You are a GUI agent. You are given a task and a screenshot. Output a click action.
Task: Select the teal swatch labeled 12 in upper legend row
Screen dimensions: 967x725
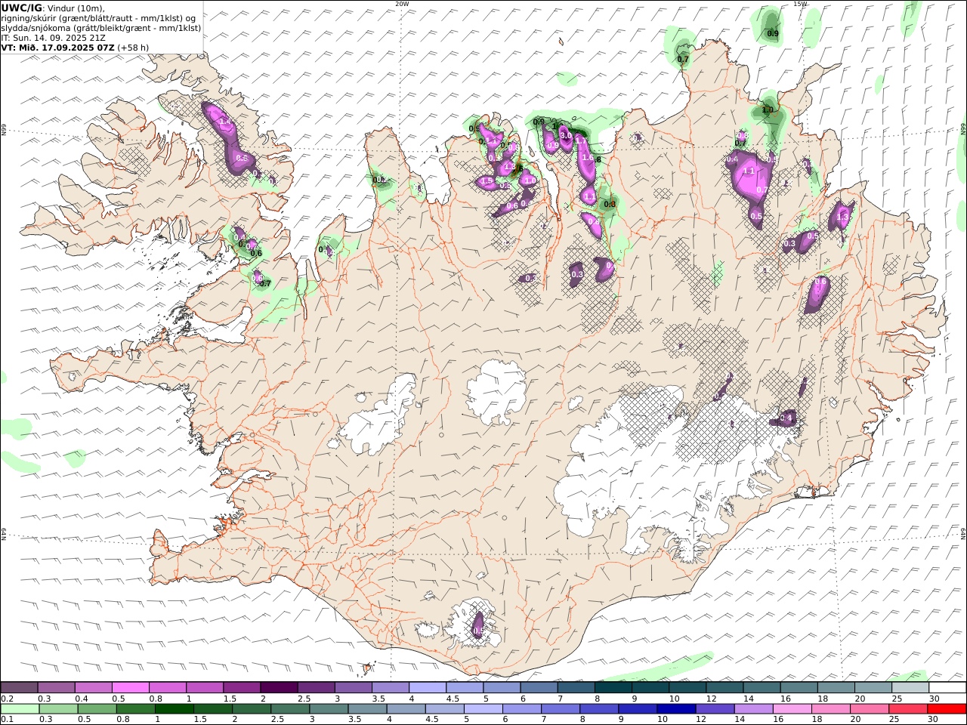724,687
